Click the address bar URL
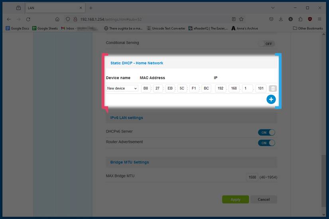 point(111,19)
